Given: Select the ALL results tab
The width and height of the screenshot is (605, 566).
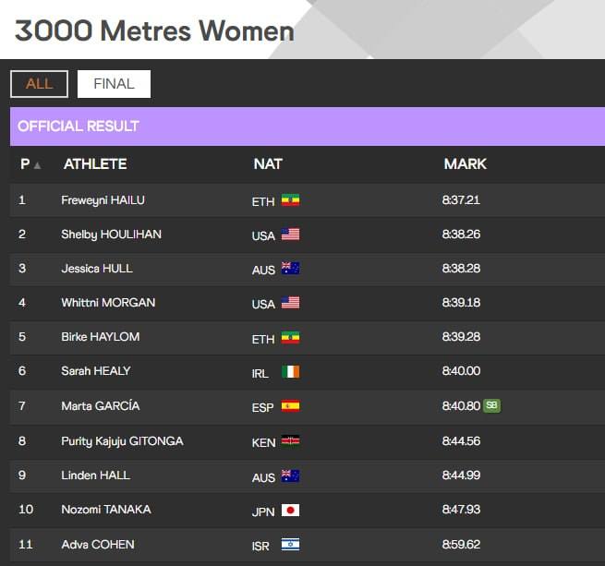Looking at the screenshot, I should [40, 84].
